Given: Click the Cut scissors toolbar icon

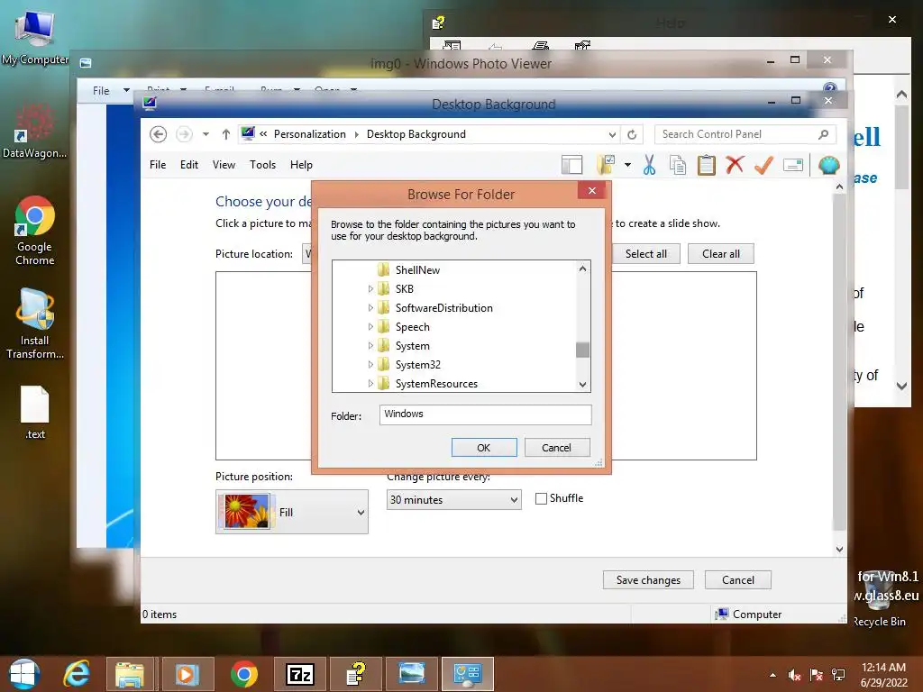Looking at the screenshot, I should [x=649, y=166].
